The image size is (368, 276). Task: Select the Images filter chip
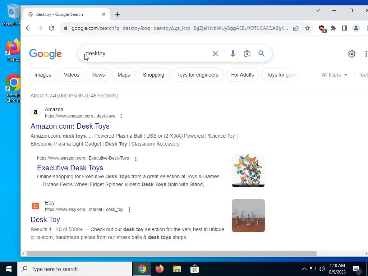pyautogui.click(x=43, y=75)
